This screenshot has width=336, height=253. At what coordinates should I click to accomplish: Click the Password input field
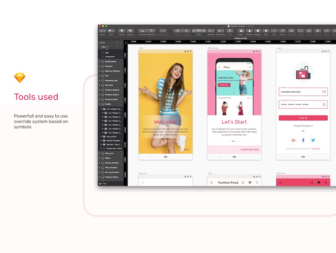[x=303, y=104]
